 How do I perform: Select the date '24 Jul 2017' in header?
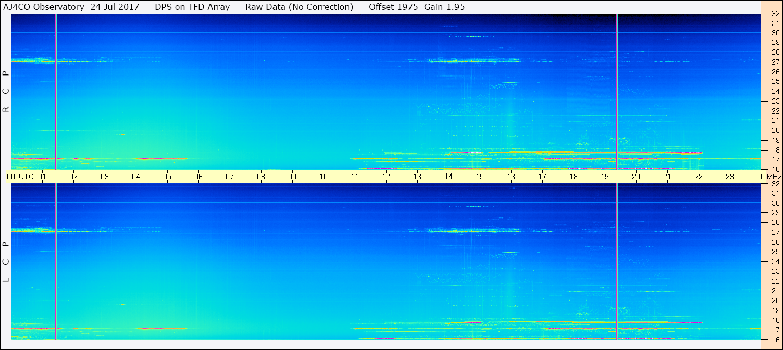115,7
